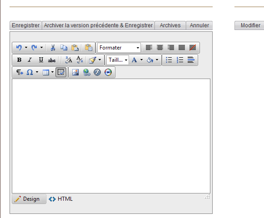Center align the text

tap(160, 48)
